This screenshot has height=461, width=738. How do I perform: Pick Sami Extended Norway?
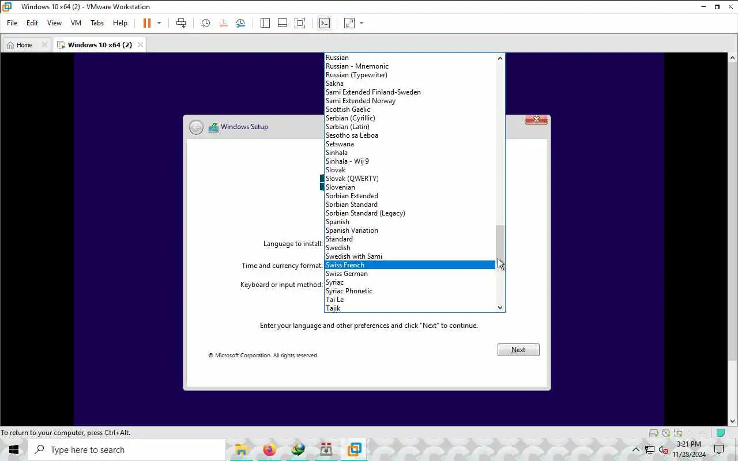tap(409, 101)
